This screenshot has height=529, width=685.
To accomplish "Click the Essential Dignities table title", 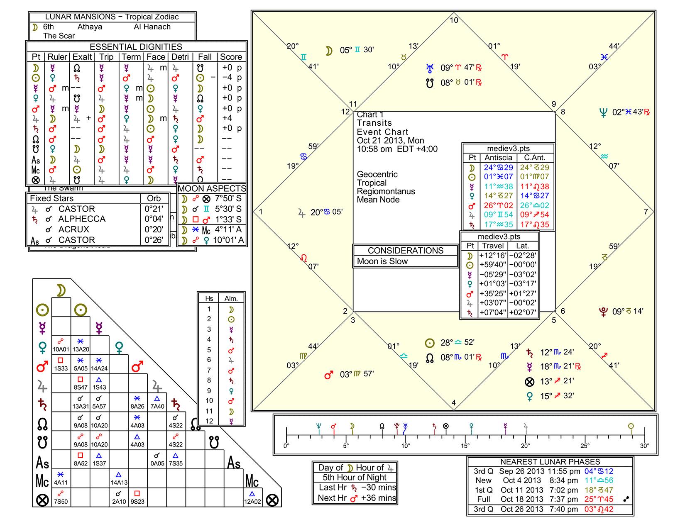I will [x=136, y=47].
